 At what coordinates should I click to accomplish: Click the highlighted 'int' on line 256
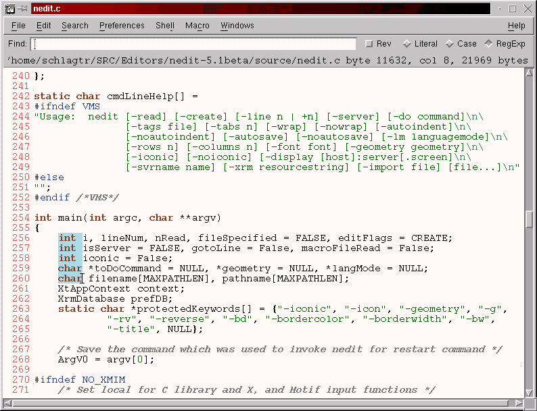[67, 238]
